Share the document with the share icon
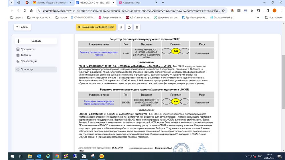This screenshot has height=160, width=285. 129,27
